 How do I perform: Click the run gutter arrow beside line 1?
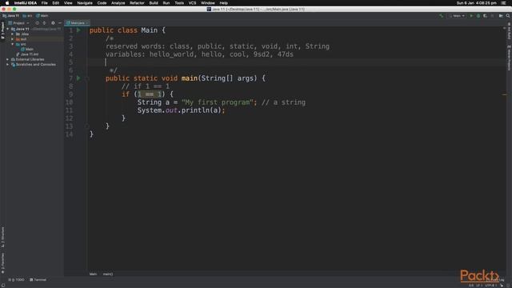pos(78,30)
